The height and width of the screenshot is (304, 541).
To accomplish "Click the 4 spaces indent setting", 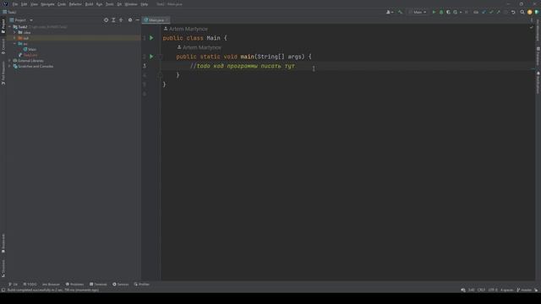I will coord(507,290).
